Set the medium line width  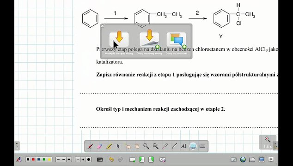coord(64,160)
